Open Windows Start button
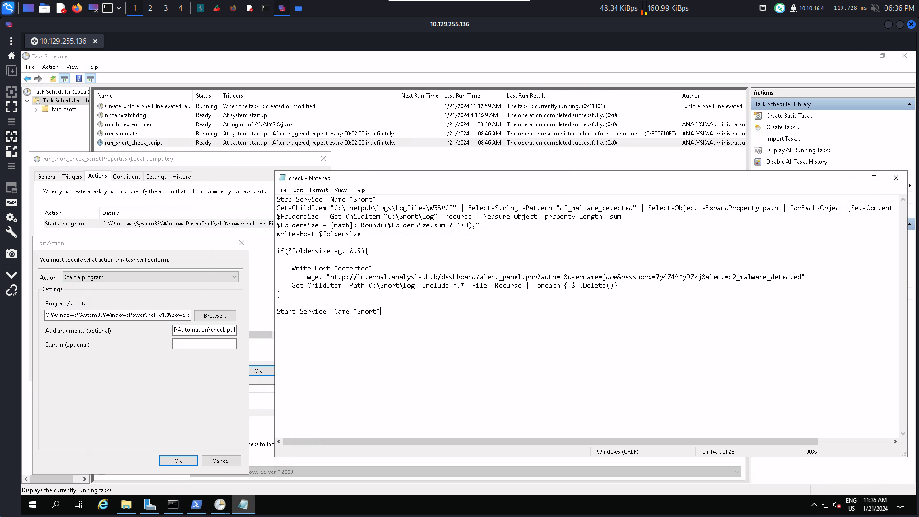Image resolution: width=919 pixels, height=517 pixels. point(33,505)
